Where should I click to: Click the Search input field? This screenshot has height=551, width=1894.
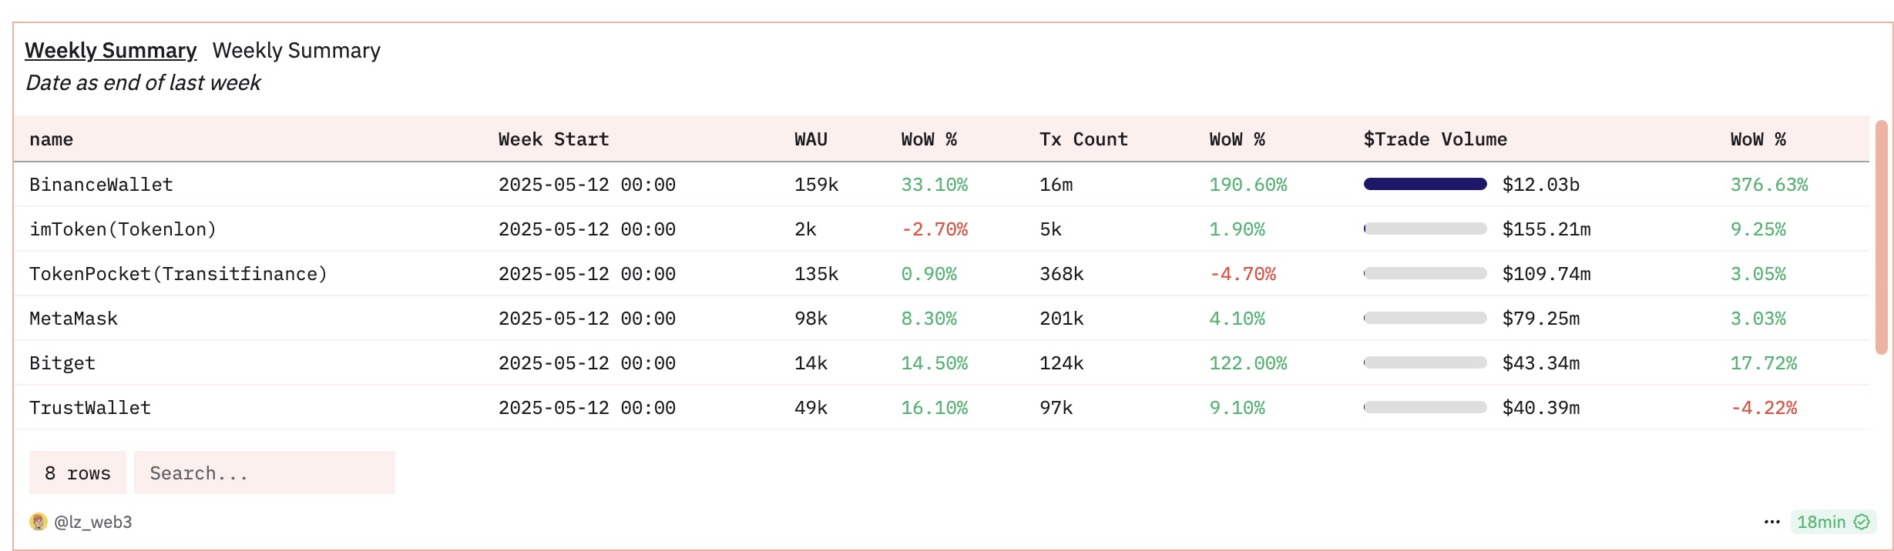264,473
